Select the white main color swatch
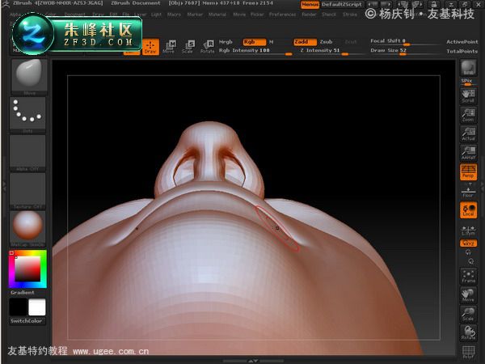Screen dimensions: 485x364 (x=37, y=307)
